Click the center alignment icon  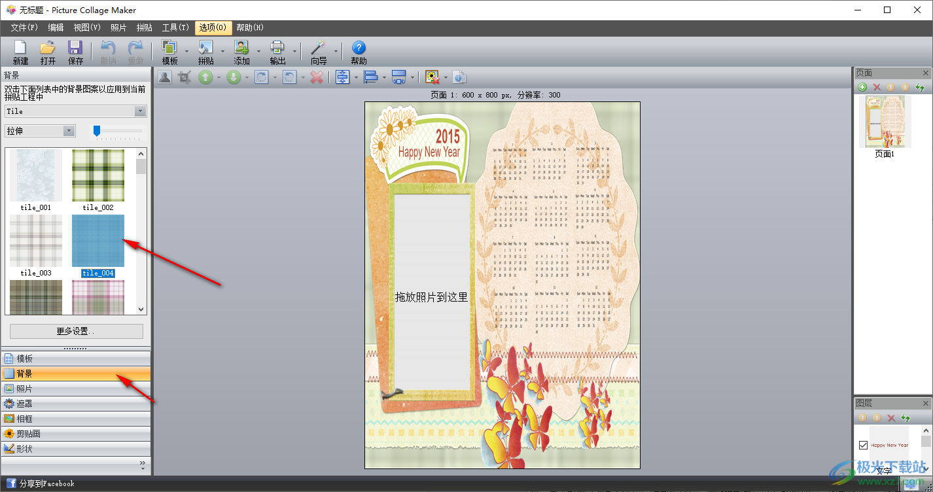coord(343,77)
